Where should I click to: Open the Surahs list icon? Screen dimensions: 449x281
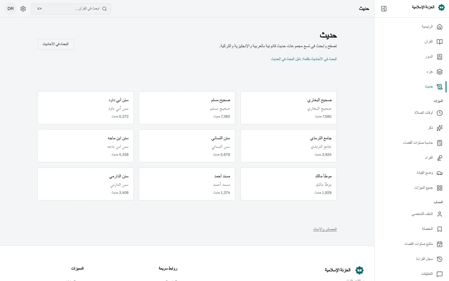(x=439, y=57)
